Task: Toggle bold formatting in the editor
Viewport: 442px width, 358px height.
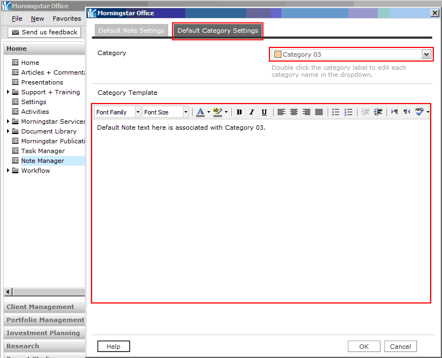Action: click(239, 112)
